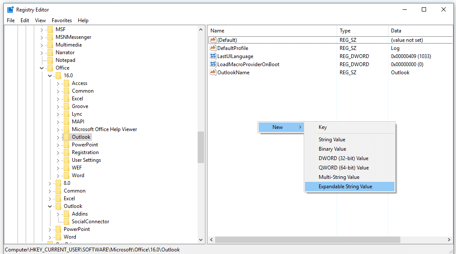
Task: Click the LoadMacroProviderOnBoot DWORD icon
Action: click(x=213, y=64)
